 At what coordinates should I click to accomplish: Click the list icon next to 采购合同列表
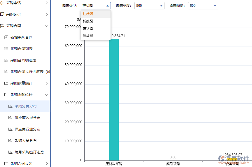tap(6, 49)
